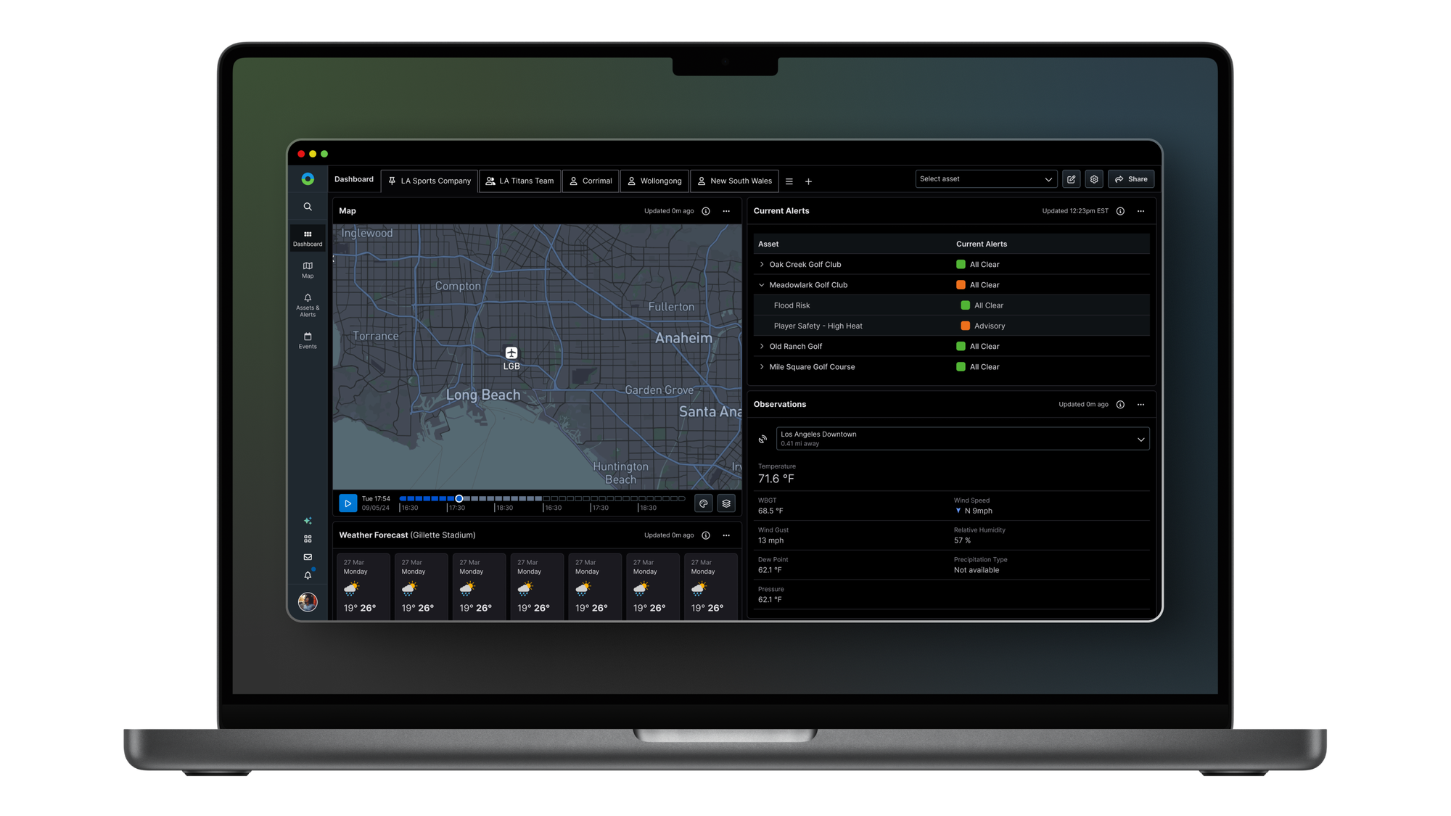Click the edit dashboard pencil icon

point(1072,178)
